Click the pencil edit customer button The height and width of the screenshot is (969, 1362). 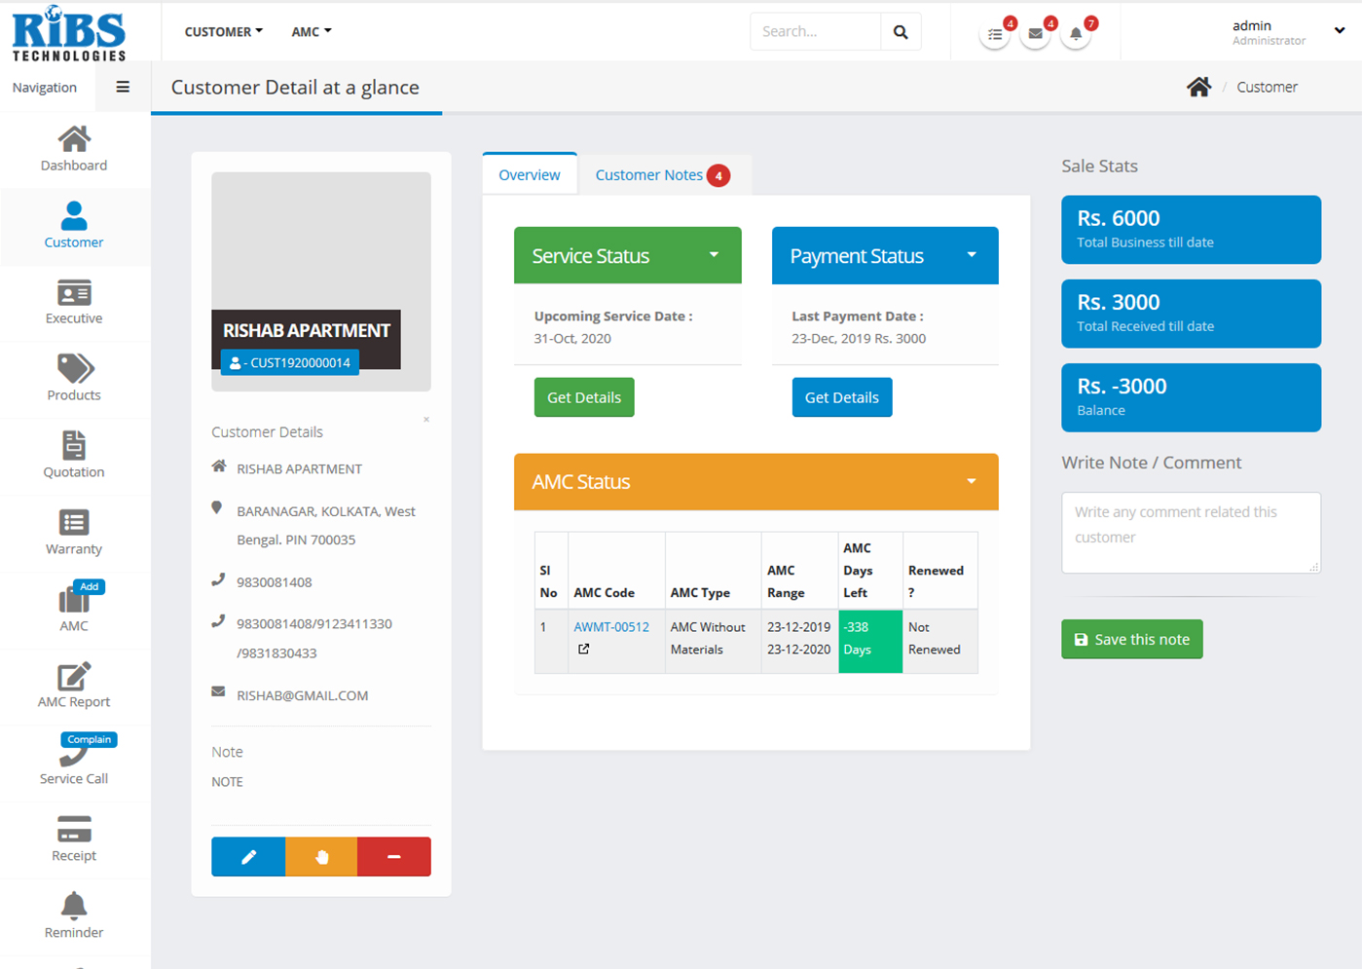pos(248,857)
